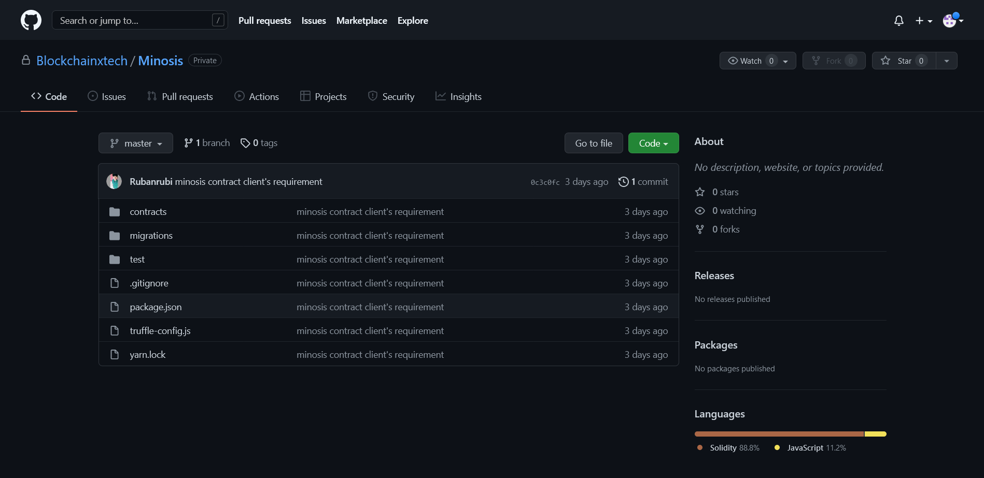Click the contracts folder icon

(x=115, y=212)
